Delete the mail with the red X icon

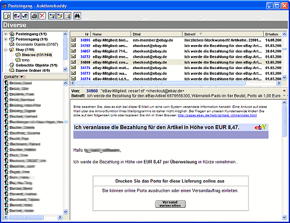tap(42, 16)
